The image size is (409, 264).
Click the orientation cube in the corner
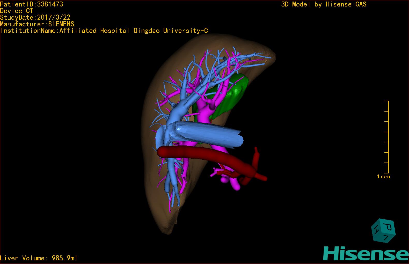[383, 231]
